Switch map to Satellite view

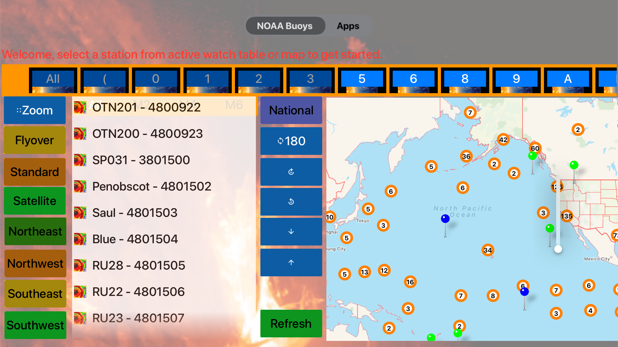tap(35, 201)
